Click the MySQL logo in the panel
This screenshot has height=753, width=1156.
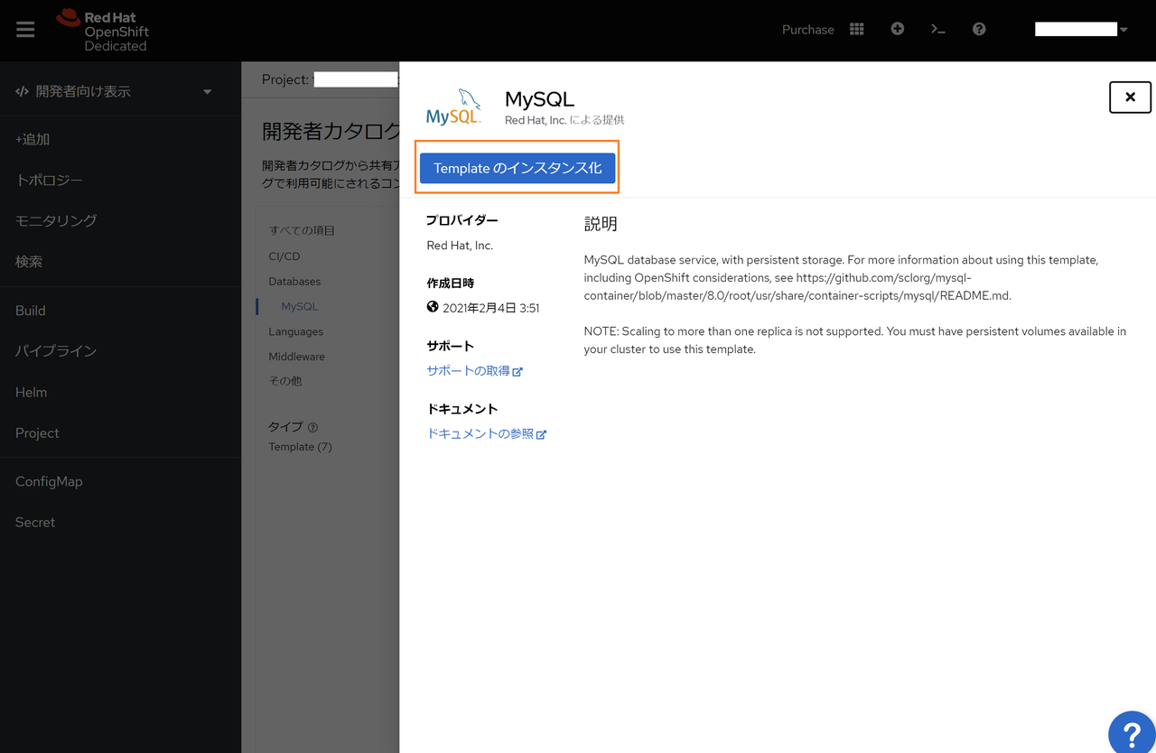point(453,107)
